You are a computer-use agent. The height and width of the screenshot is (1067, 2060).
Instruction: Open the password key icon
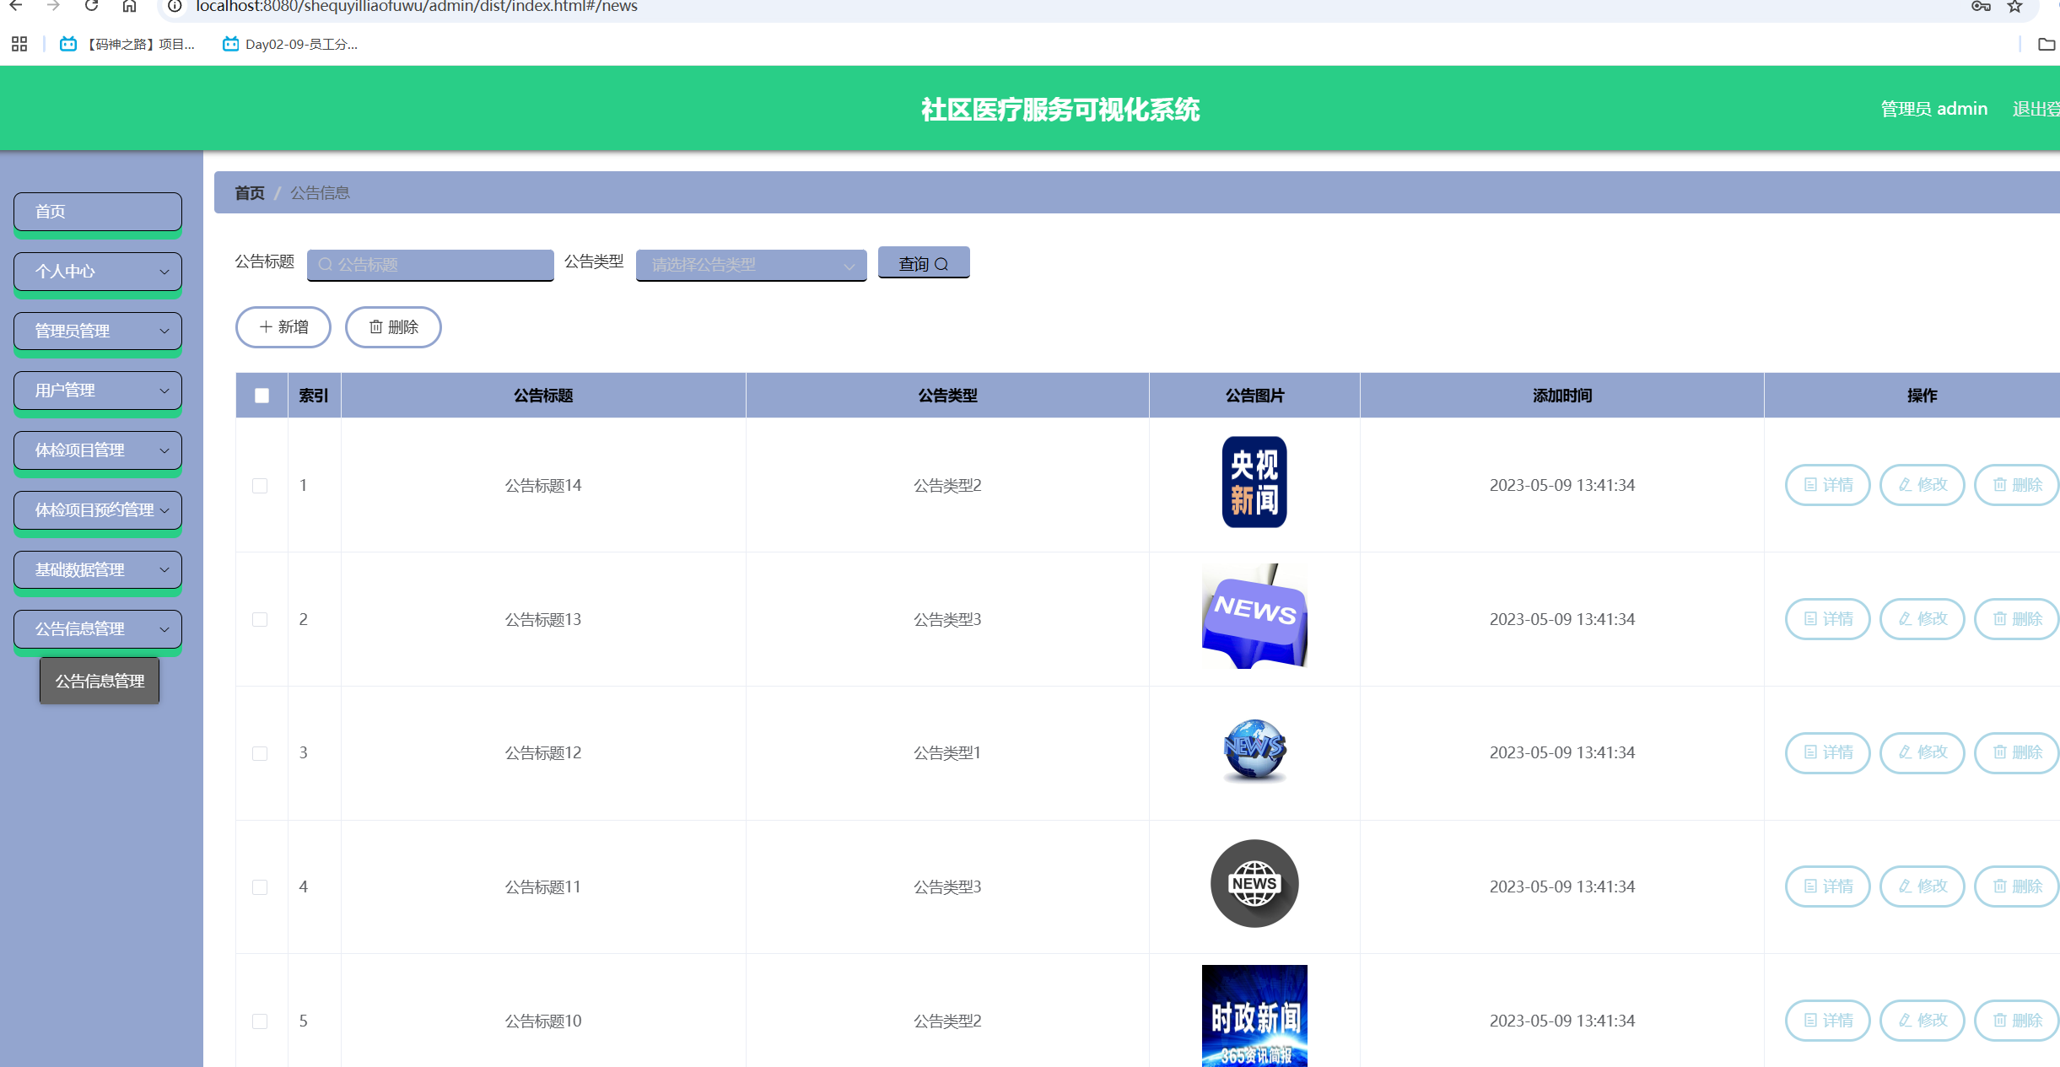click(x=1981, y=6)
